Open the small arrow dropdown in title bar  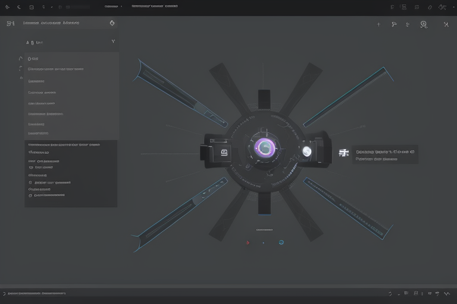tap(121, 7)
